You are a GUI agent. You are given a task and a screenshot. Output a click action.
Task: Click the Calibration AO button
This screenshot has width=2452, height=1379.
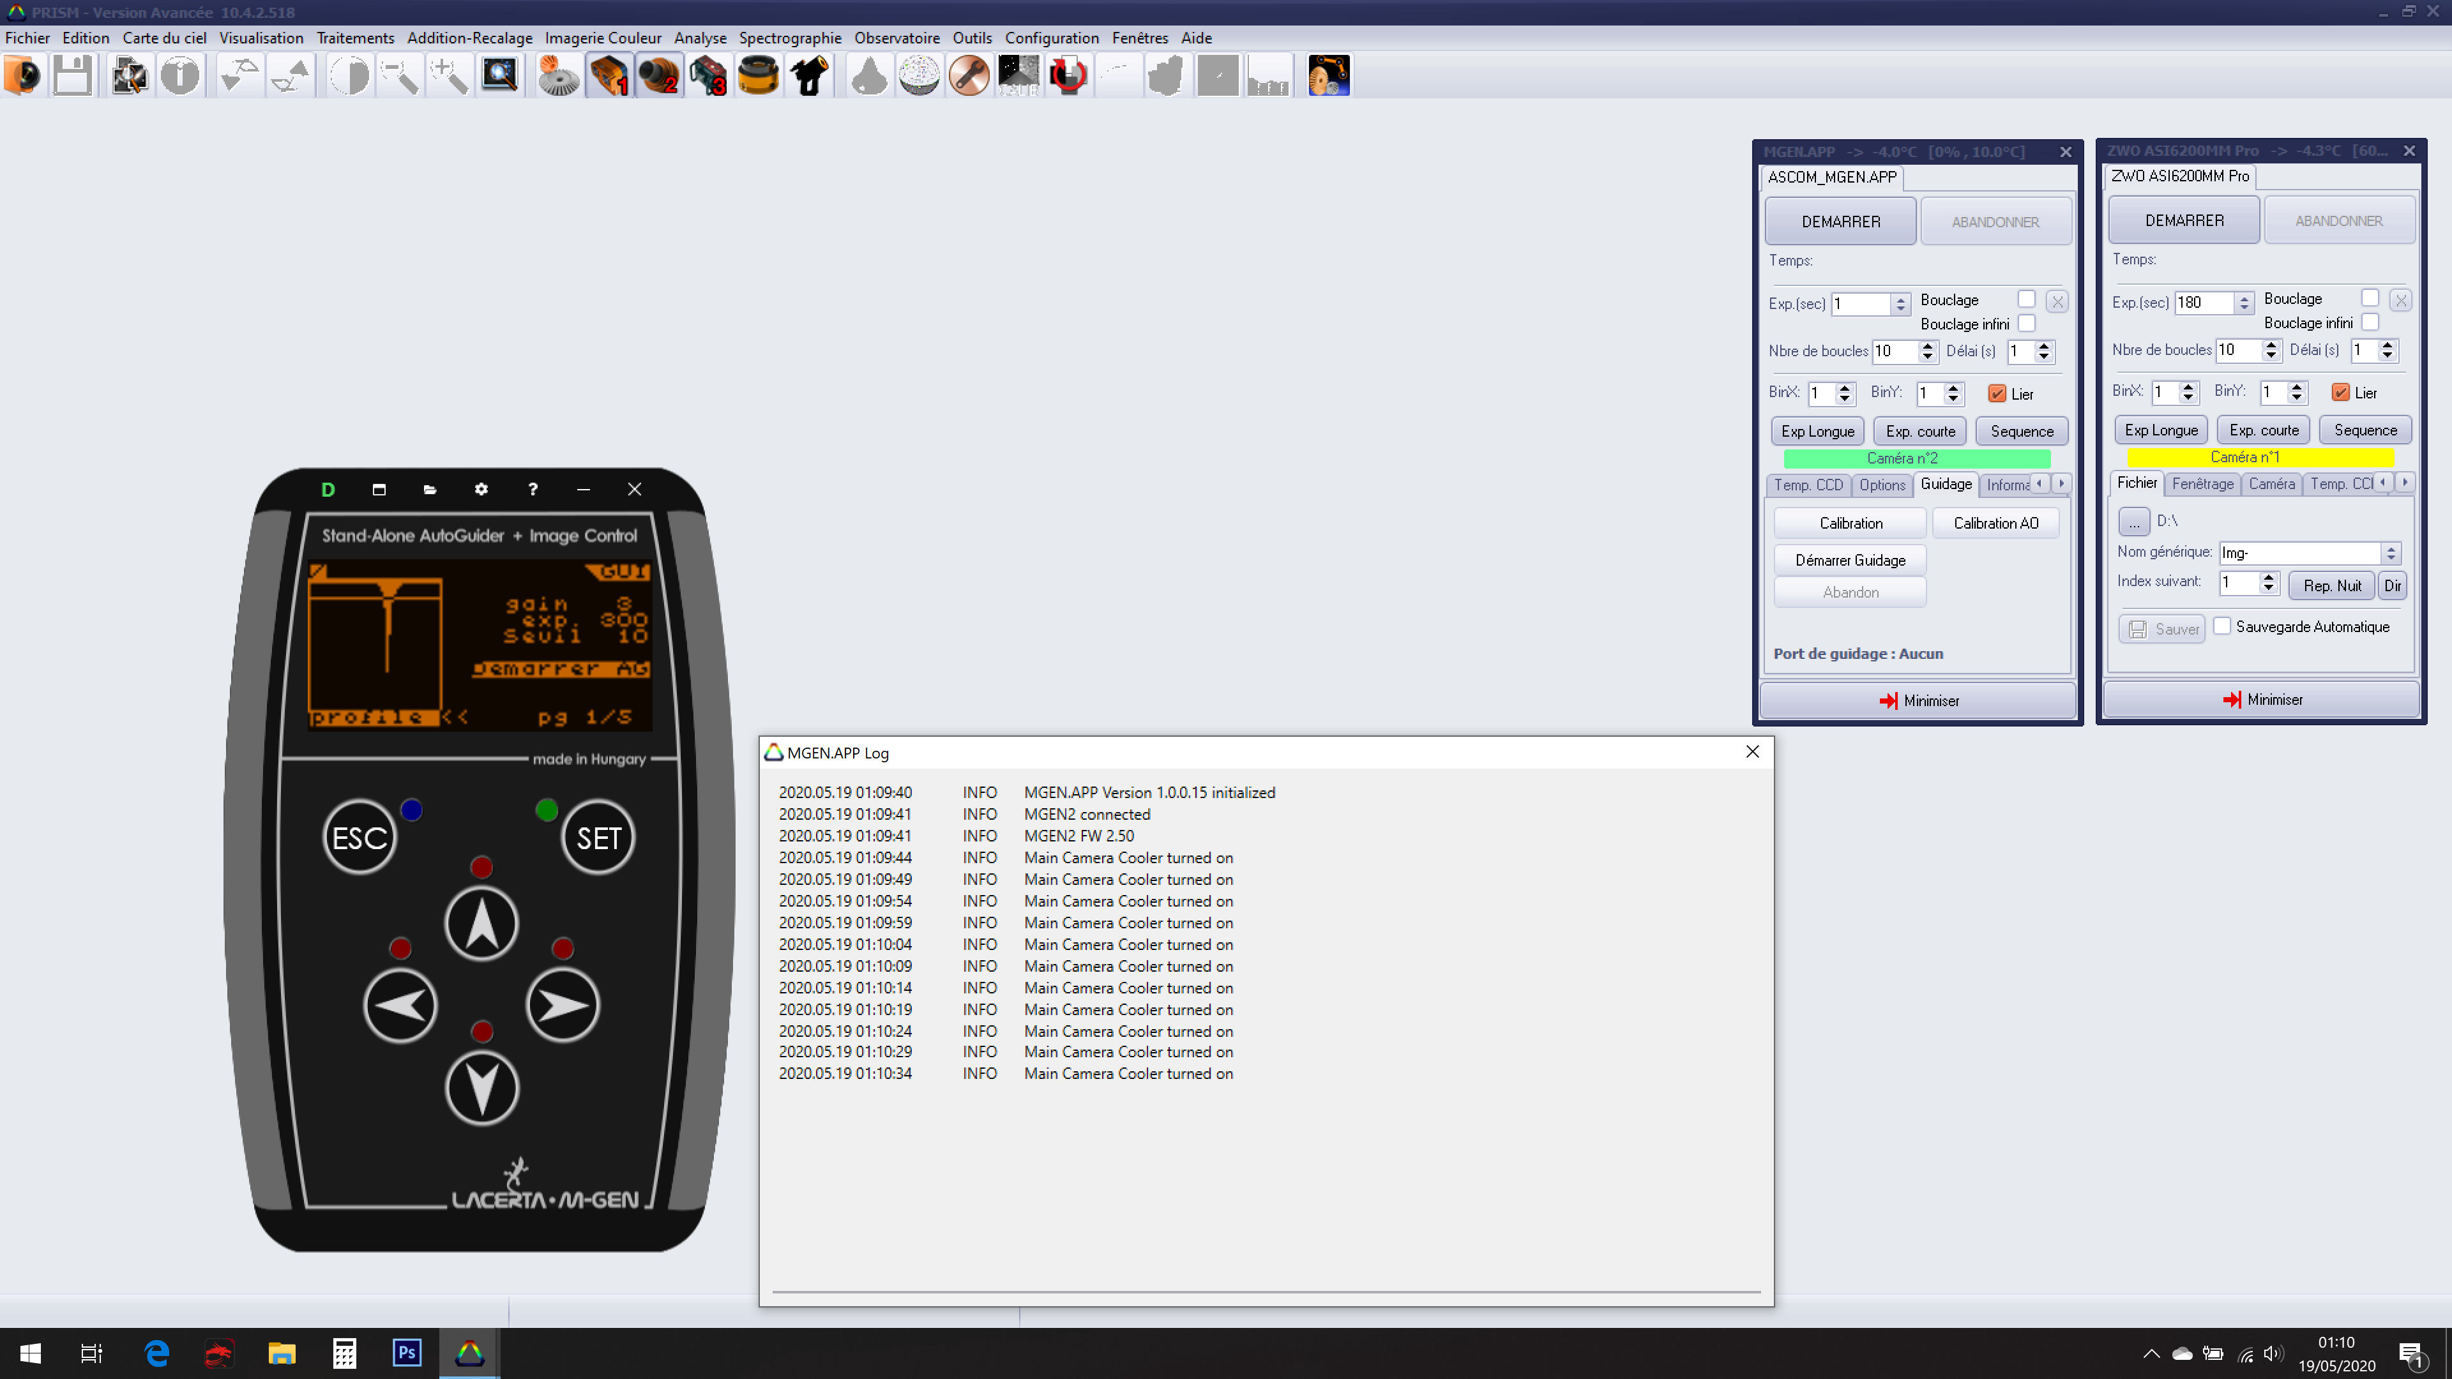pos(1995,522)
